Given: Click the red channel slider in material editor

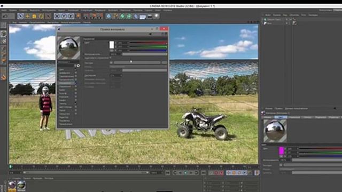Looking at the screenshot, I should (x=149, y=43).
